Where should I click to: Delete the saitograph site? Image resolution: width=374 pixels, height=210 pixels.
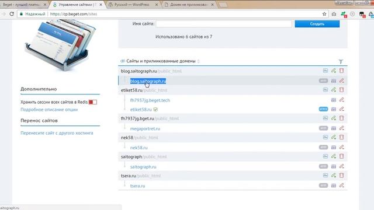tap(341, 156)
